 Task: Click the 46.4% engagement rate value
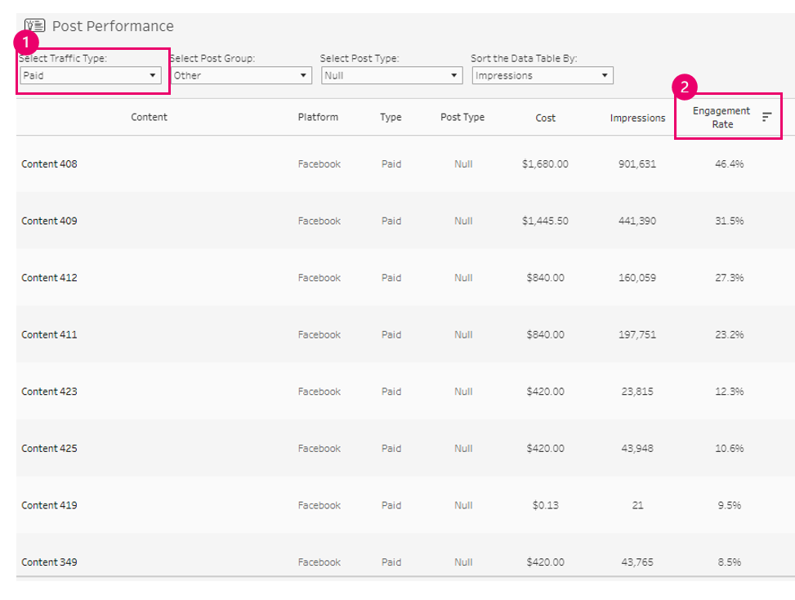coord(729,164)
